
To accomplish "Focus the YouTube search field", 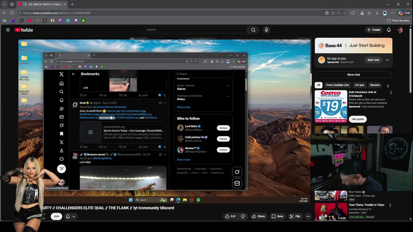I will [195, 30].
